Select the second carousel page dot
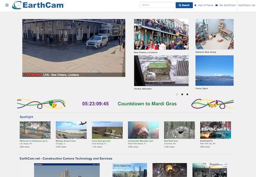The image size is (256, 177). pos(182,94)
